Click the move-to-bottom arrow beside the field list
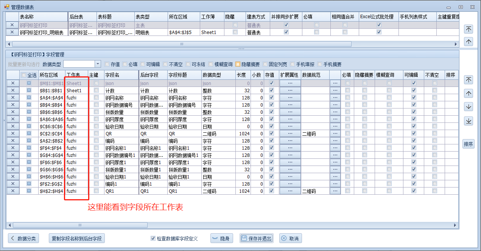Viewport: 481px width, 251px height. point(469,121)
